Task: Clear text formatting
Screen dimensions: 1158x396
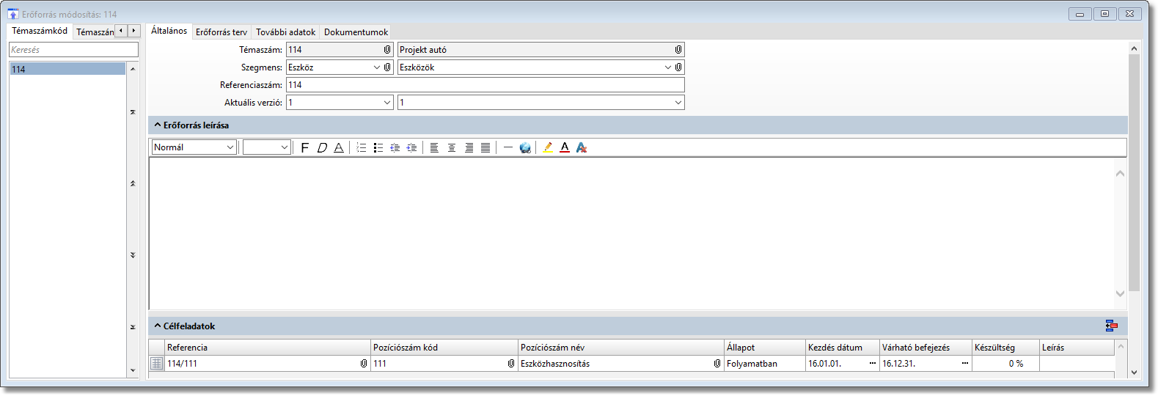Action: (x=582, y=147)
